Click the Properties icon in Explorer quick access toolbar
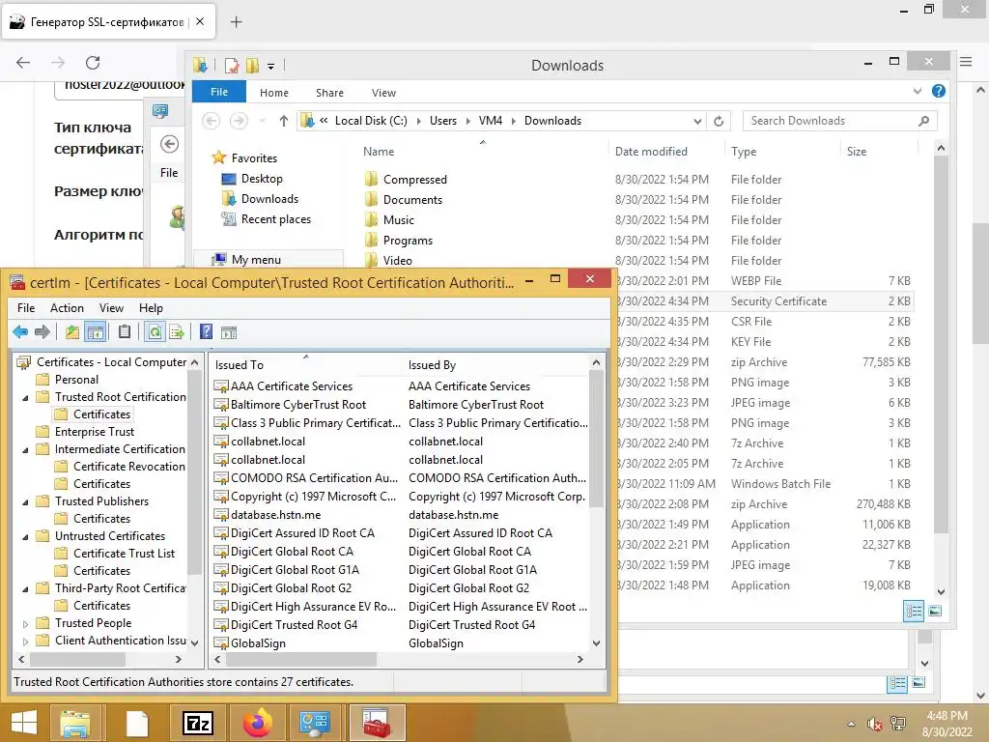The width and height of the screenshot is (989, 742). [232, 65]
